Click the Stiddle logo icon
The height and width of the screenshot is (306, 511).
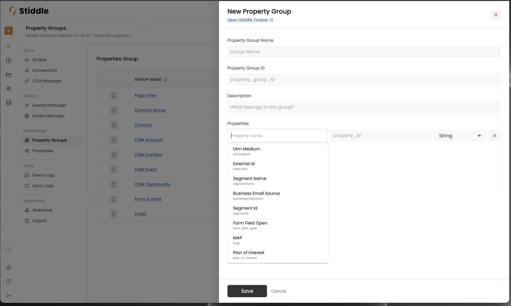tap(12, 11)
